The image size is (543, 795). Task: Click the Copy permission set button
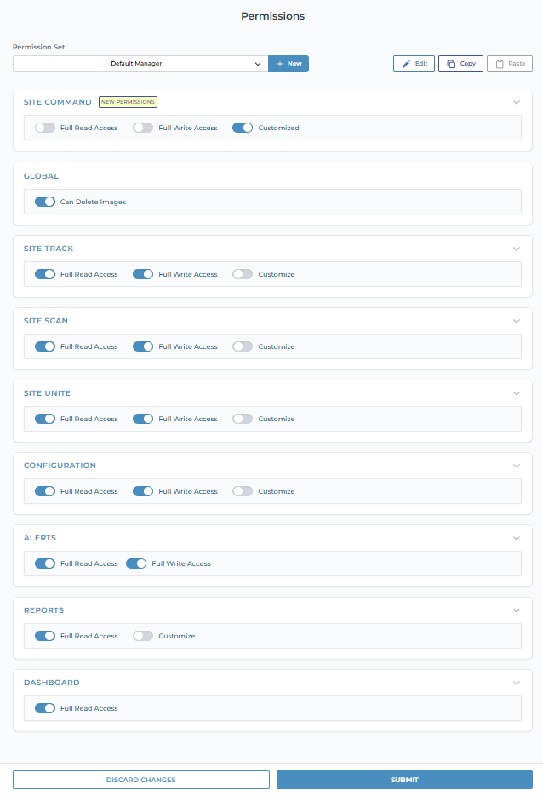click(460, 64)
